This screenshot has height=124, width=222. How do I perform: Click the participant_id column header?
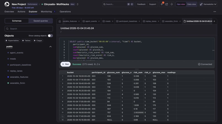98,72
